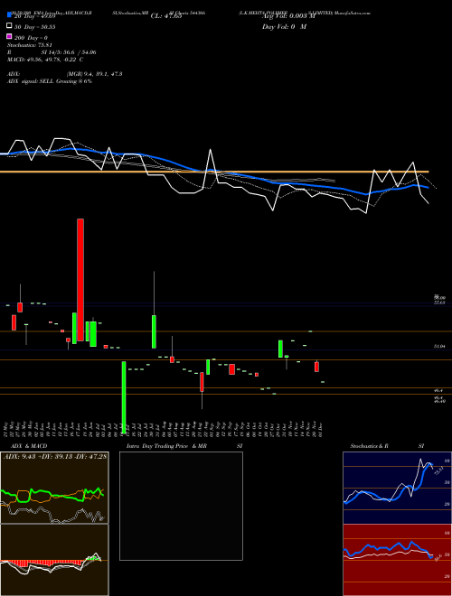Select the "Day Vol: 0 M" label

point(284,27)
